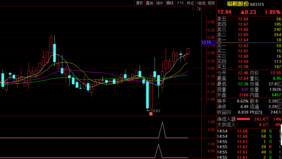Select 卖二 ask row at 12.65

249,35
